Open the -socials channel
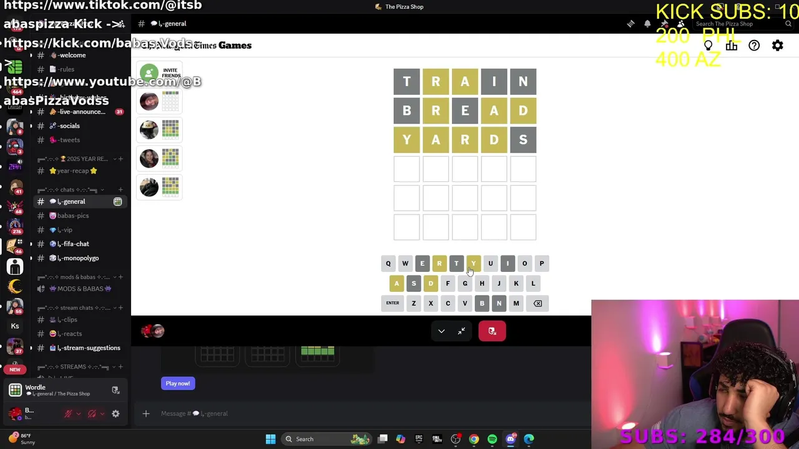The height and width of the screenshot is (449, 799). point(80,126)
